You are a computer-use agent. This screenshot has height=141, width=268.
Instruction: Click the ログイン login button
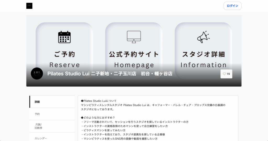point(232,6)
